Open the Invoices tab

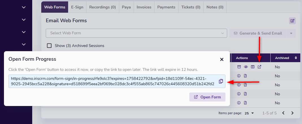coord(144,7)
